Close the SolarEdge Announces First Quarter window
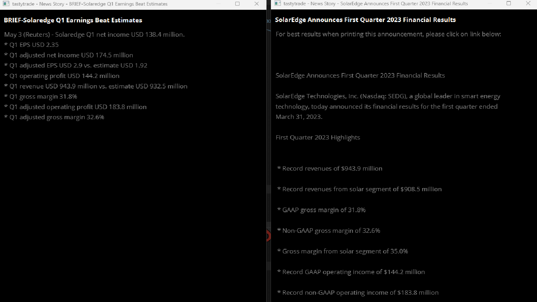Screen dimensions: 537x302 (x=528, y=3)
